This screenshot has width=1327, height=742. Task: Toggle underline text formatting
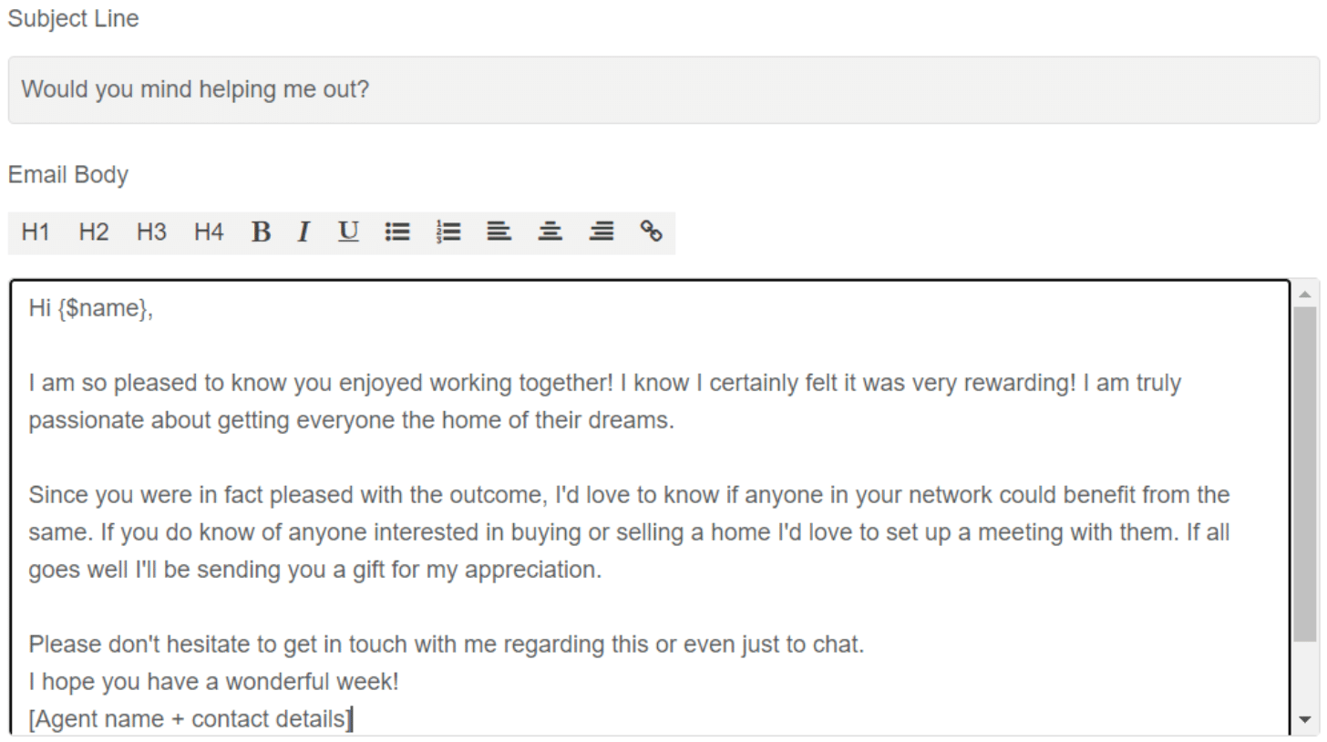(x=348, y=232)
